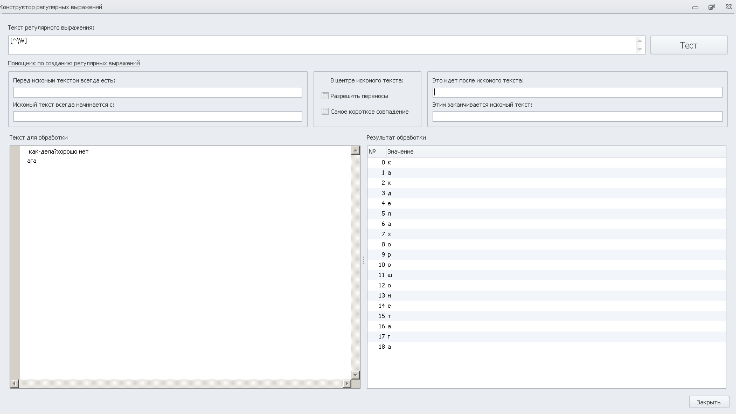Enable the Разрешить переносы checkbox
This screenshot has height=414, width=736.
click(325, 96)
